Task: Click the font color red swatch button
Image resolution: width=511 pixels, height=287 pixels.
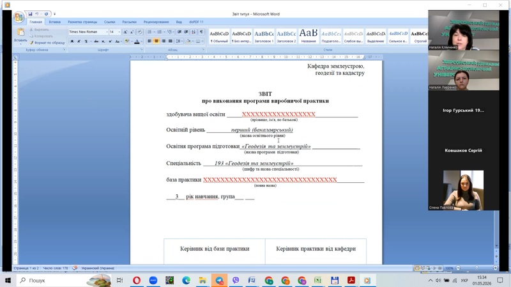Action: 137,42
